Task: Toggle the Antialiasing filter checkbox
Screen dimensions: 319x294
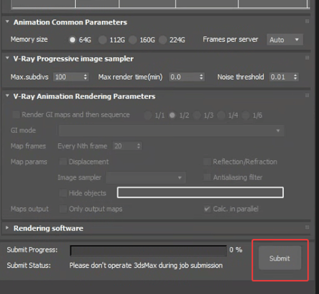Action: [207, 177]
